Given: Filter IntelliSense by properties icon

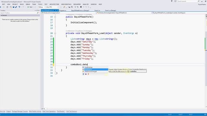Looking at the screenshot, I should tap(83, 74).
